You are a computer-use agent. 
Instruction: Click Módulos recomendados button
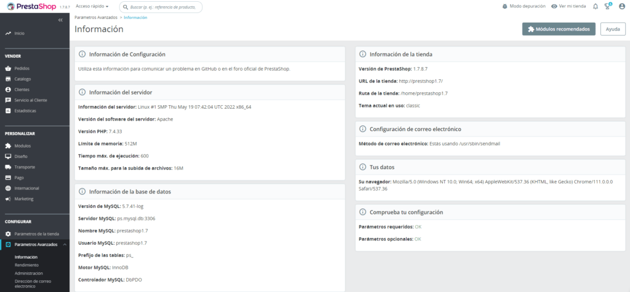[x=559, y=29]
